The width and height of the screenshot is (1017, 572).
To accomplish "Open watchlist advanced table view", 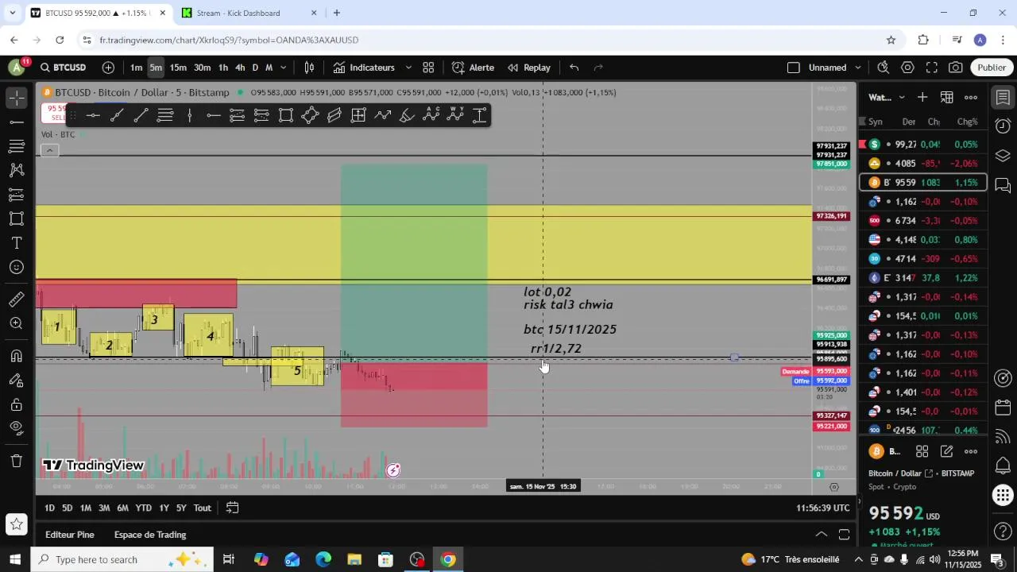I will [x=947, y=97].
